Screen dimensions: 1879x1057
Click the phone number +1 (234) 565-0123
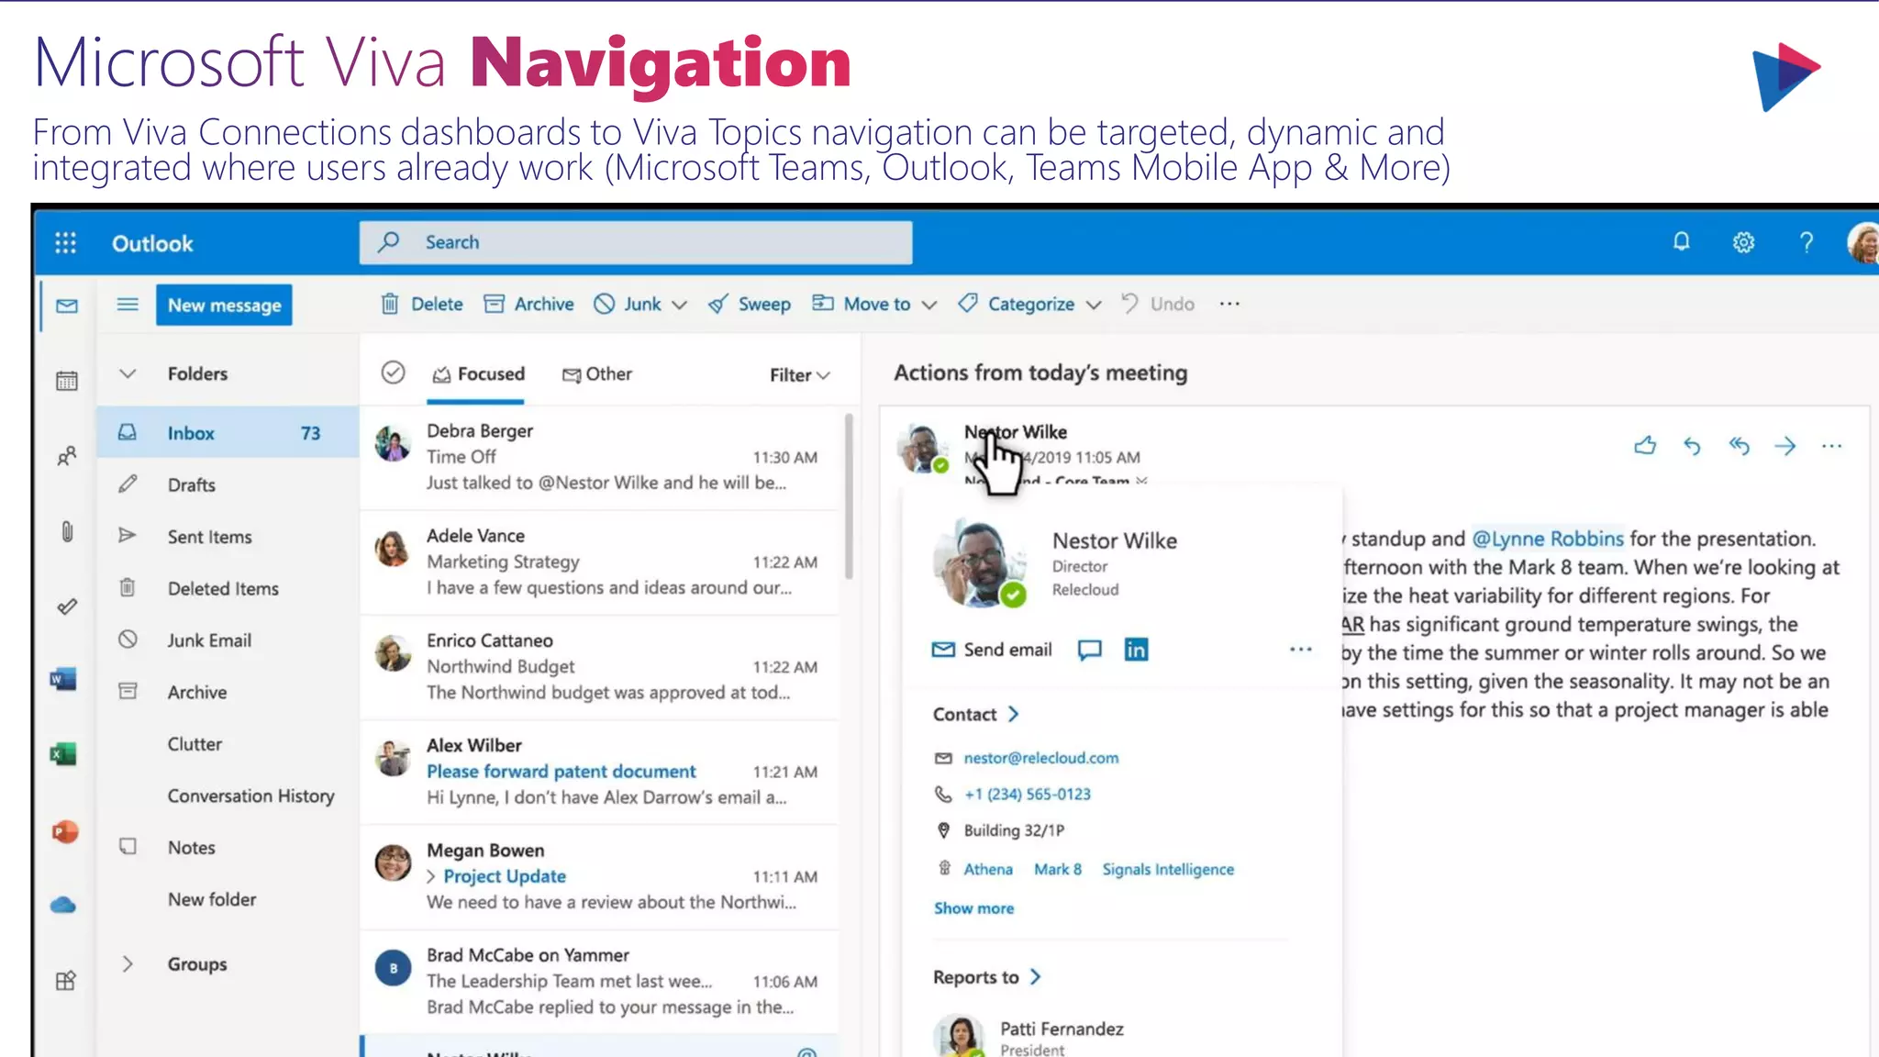(x=1027, y=794)
